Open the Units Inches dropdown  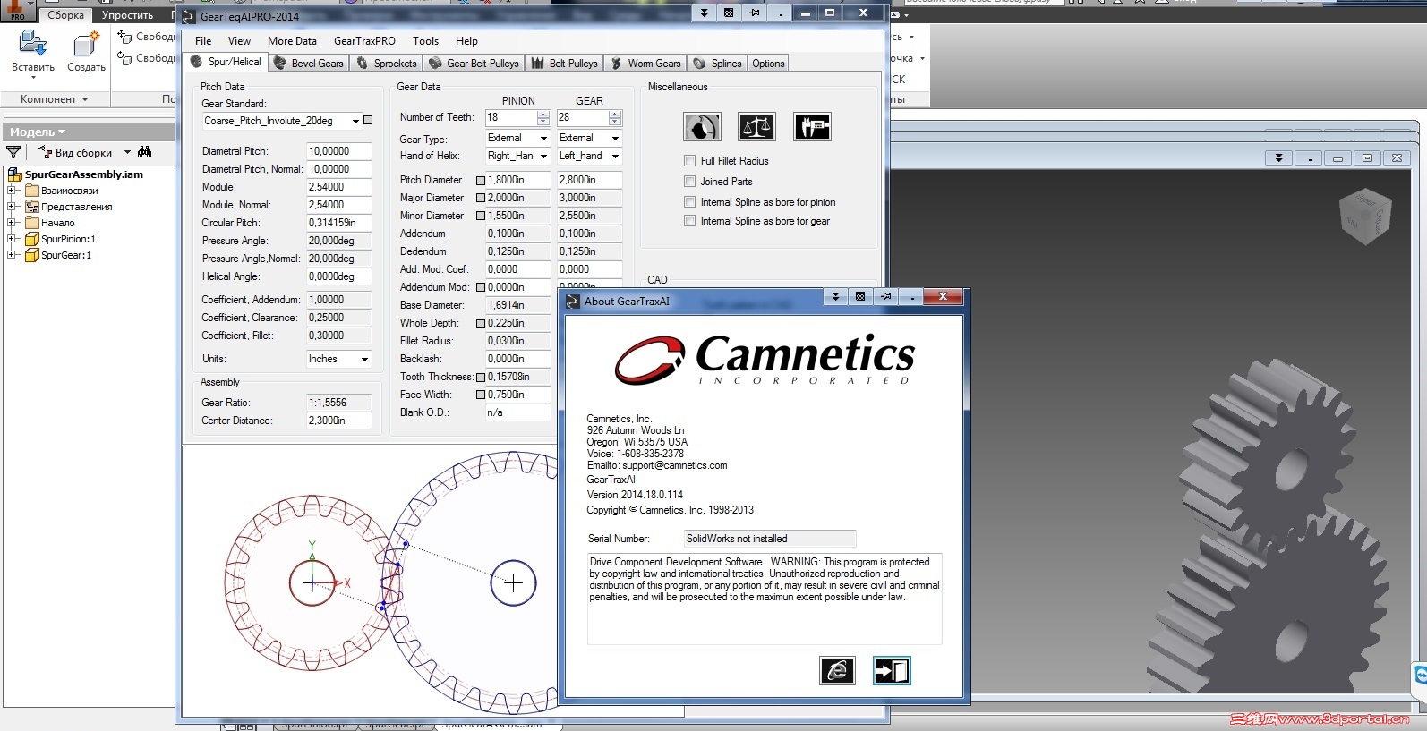coord(364,359)
